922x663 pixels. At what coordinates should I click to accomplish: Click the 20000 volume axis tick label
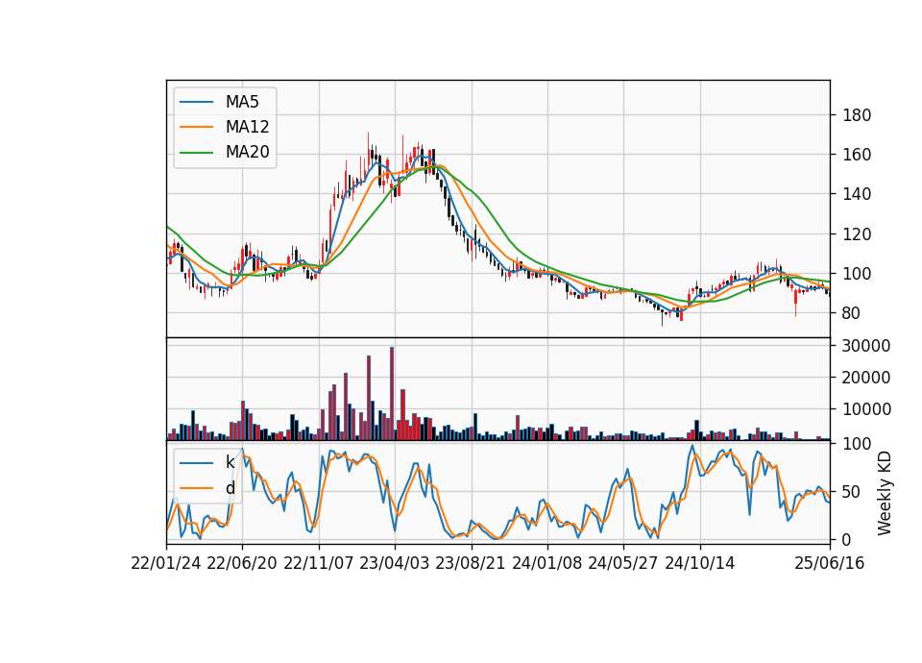866,378
